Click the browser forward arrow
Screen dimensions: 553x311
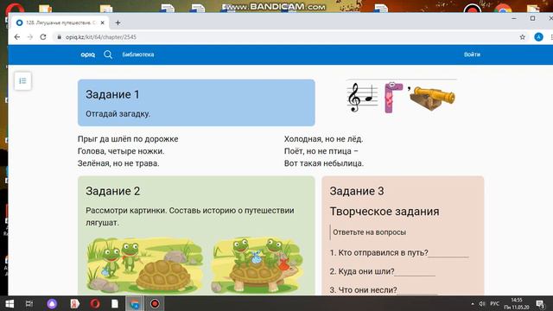tap(30, 37)
